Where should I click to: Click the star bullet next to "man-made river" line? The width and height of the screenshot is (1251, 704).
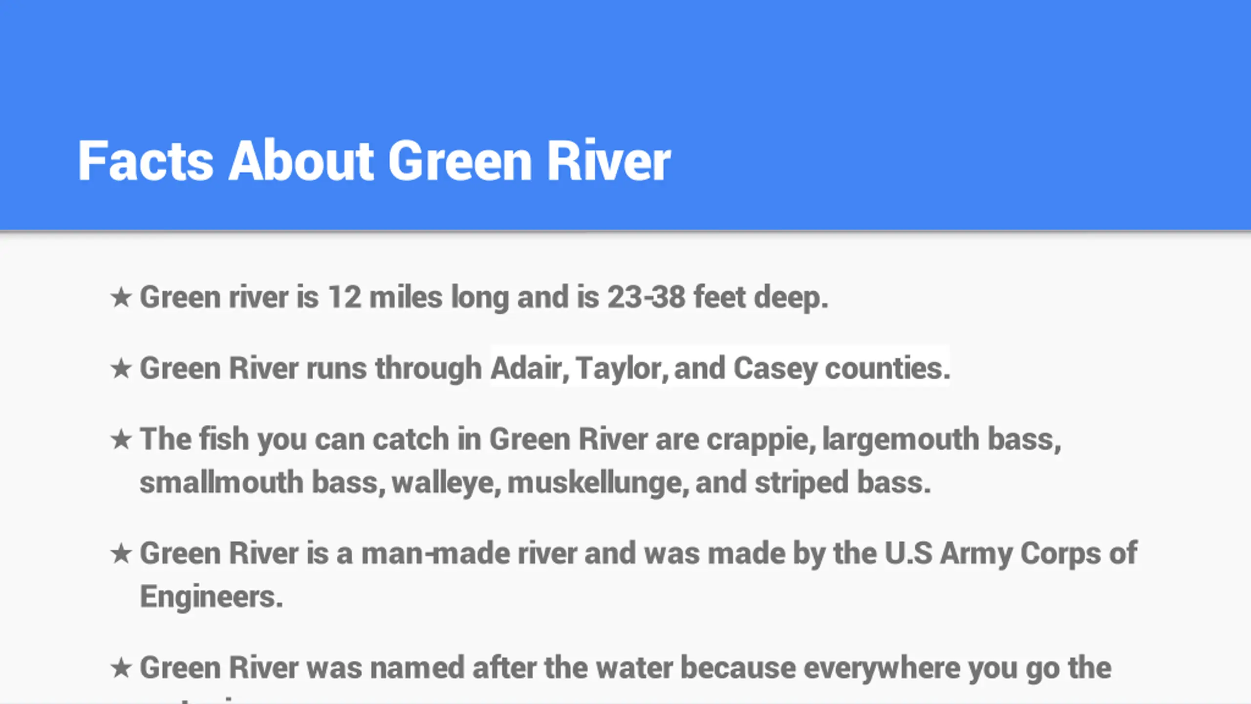click(121, 554)
